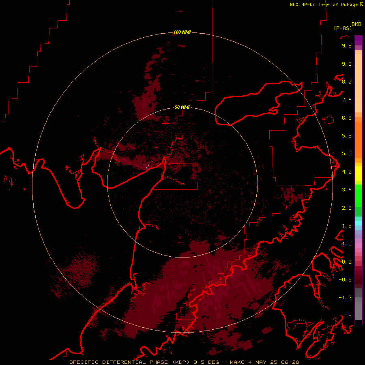This screenshot has height=365, width=365.
Task: Click the 0.2 legend value
Action: pos(347,262)
